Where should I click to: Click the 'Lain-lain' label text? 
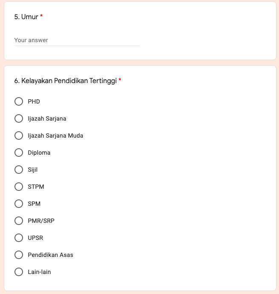[39, 272]
